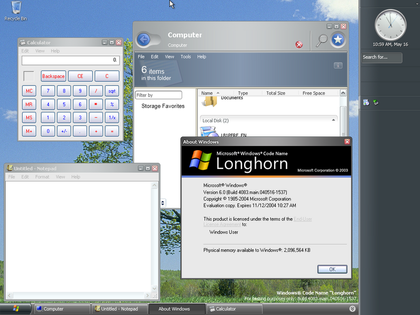Open the first sidebar tray icon
The image size is (420, 315).
click(x=366, y=102)
